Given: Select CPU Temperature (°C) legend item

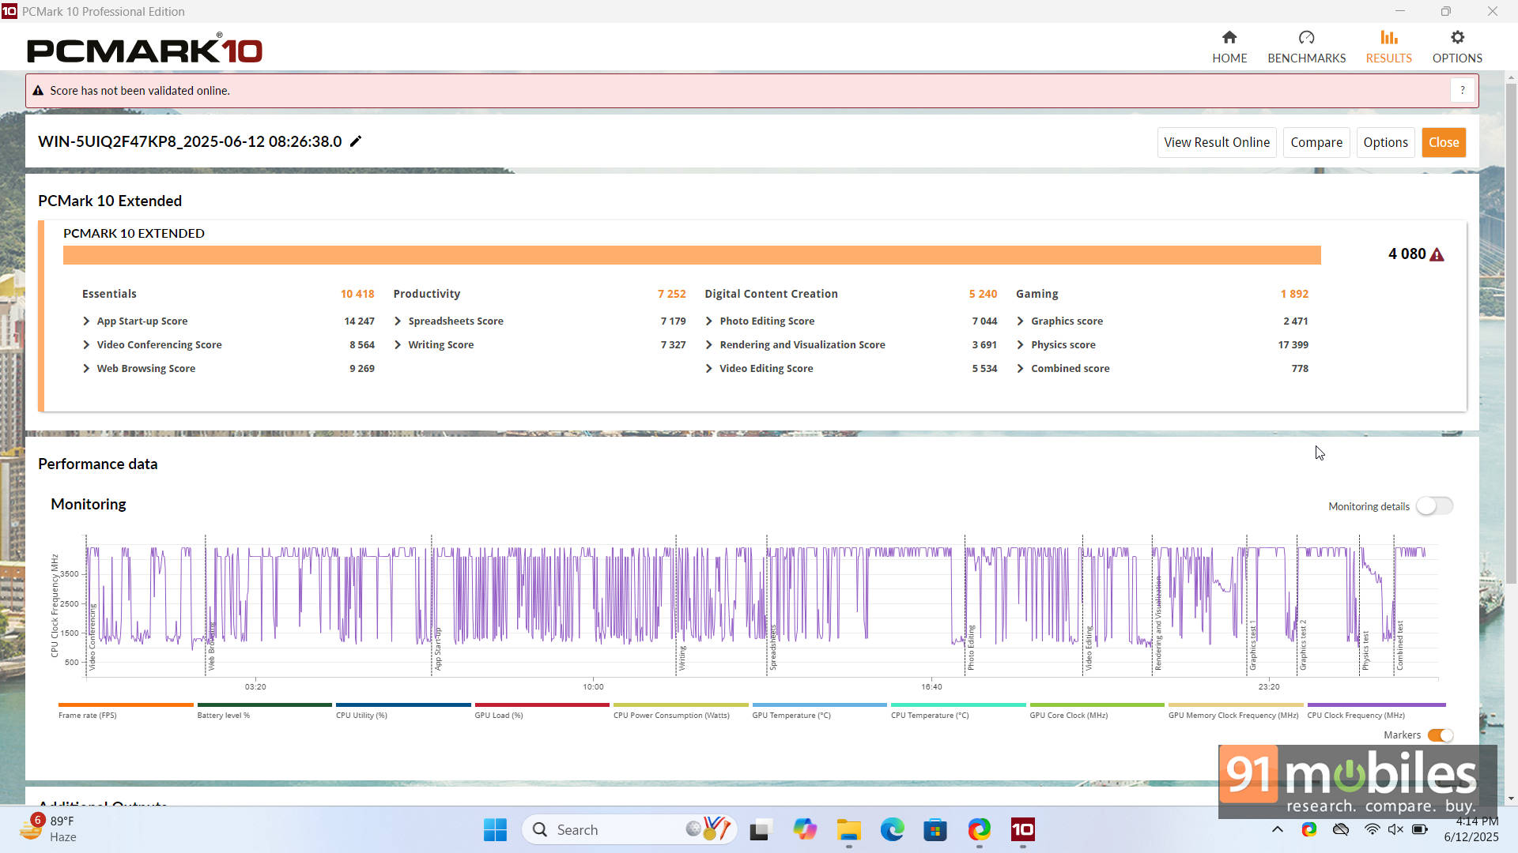Looking at the screenshot, I should 958,711.
